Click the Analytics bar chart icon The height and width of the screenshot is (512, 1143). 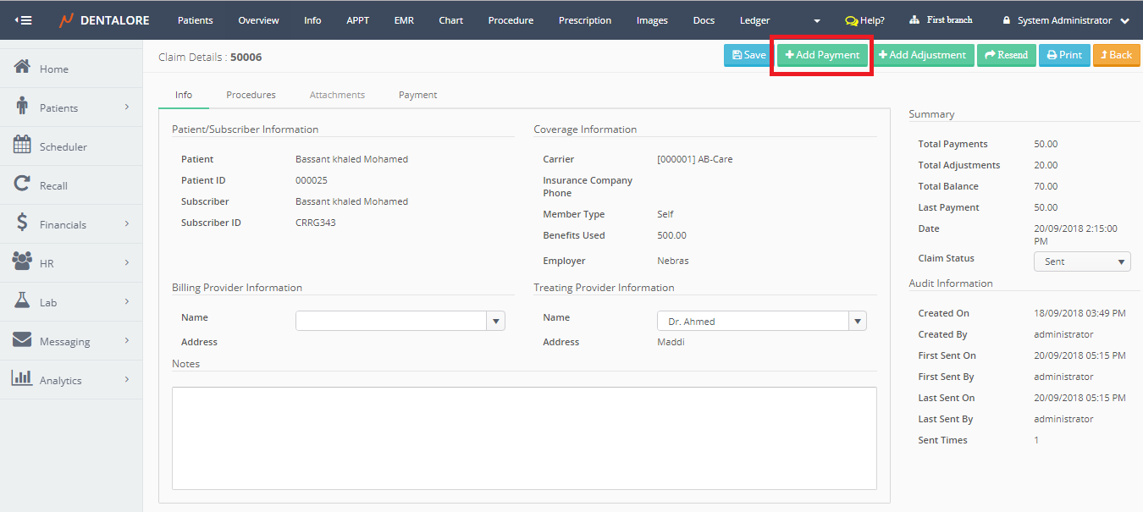22,379
